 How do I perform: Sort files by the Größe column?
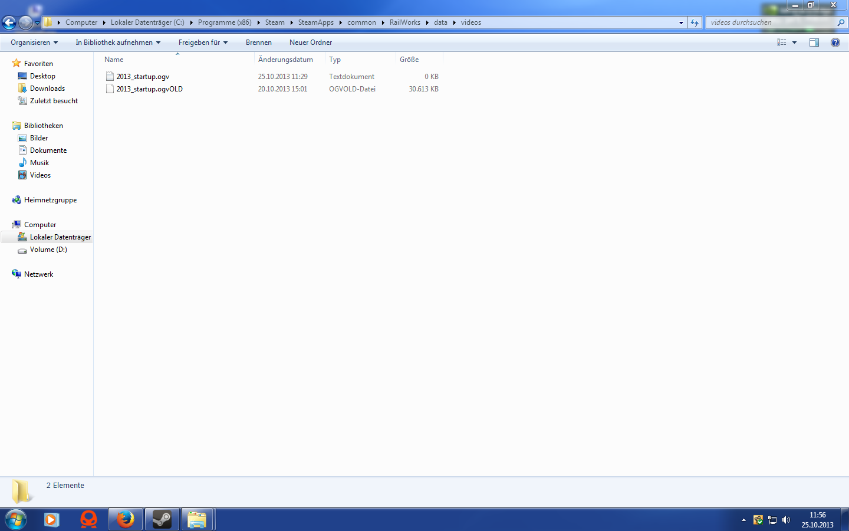[419, 60]
